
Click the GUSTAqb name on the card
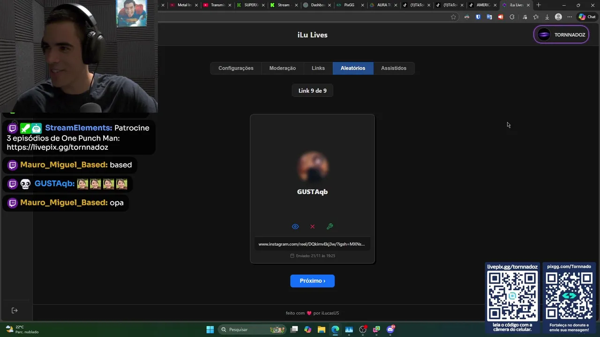(x=312, y=192)
